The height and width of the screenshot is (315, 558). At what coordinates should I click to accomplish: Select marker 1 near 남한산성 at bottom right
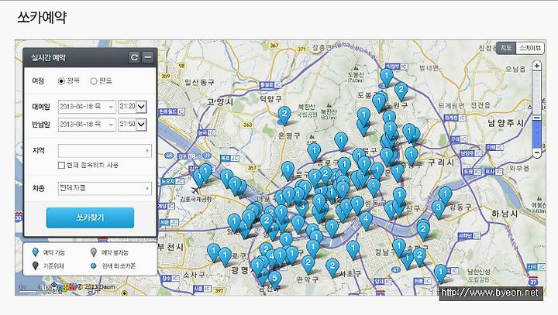440,274
